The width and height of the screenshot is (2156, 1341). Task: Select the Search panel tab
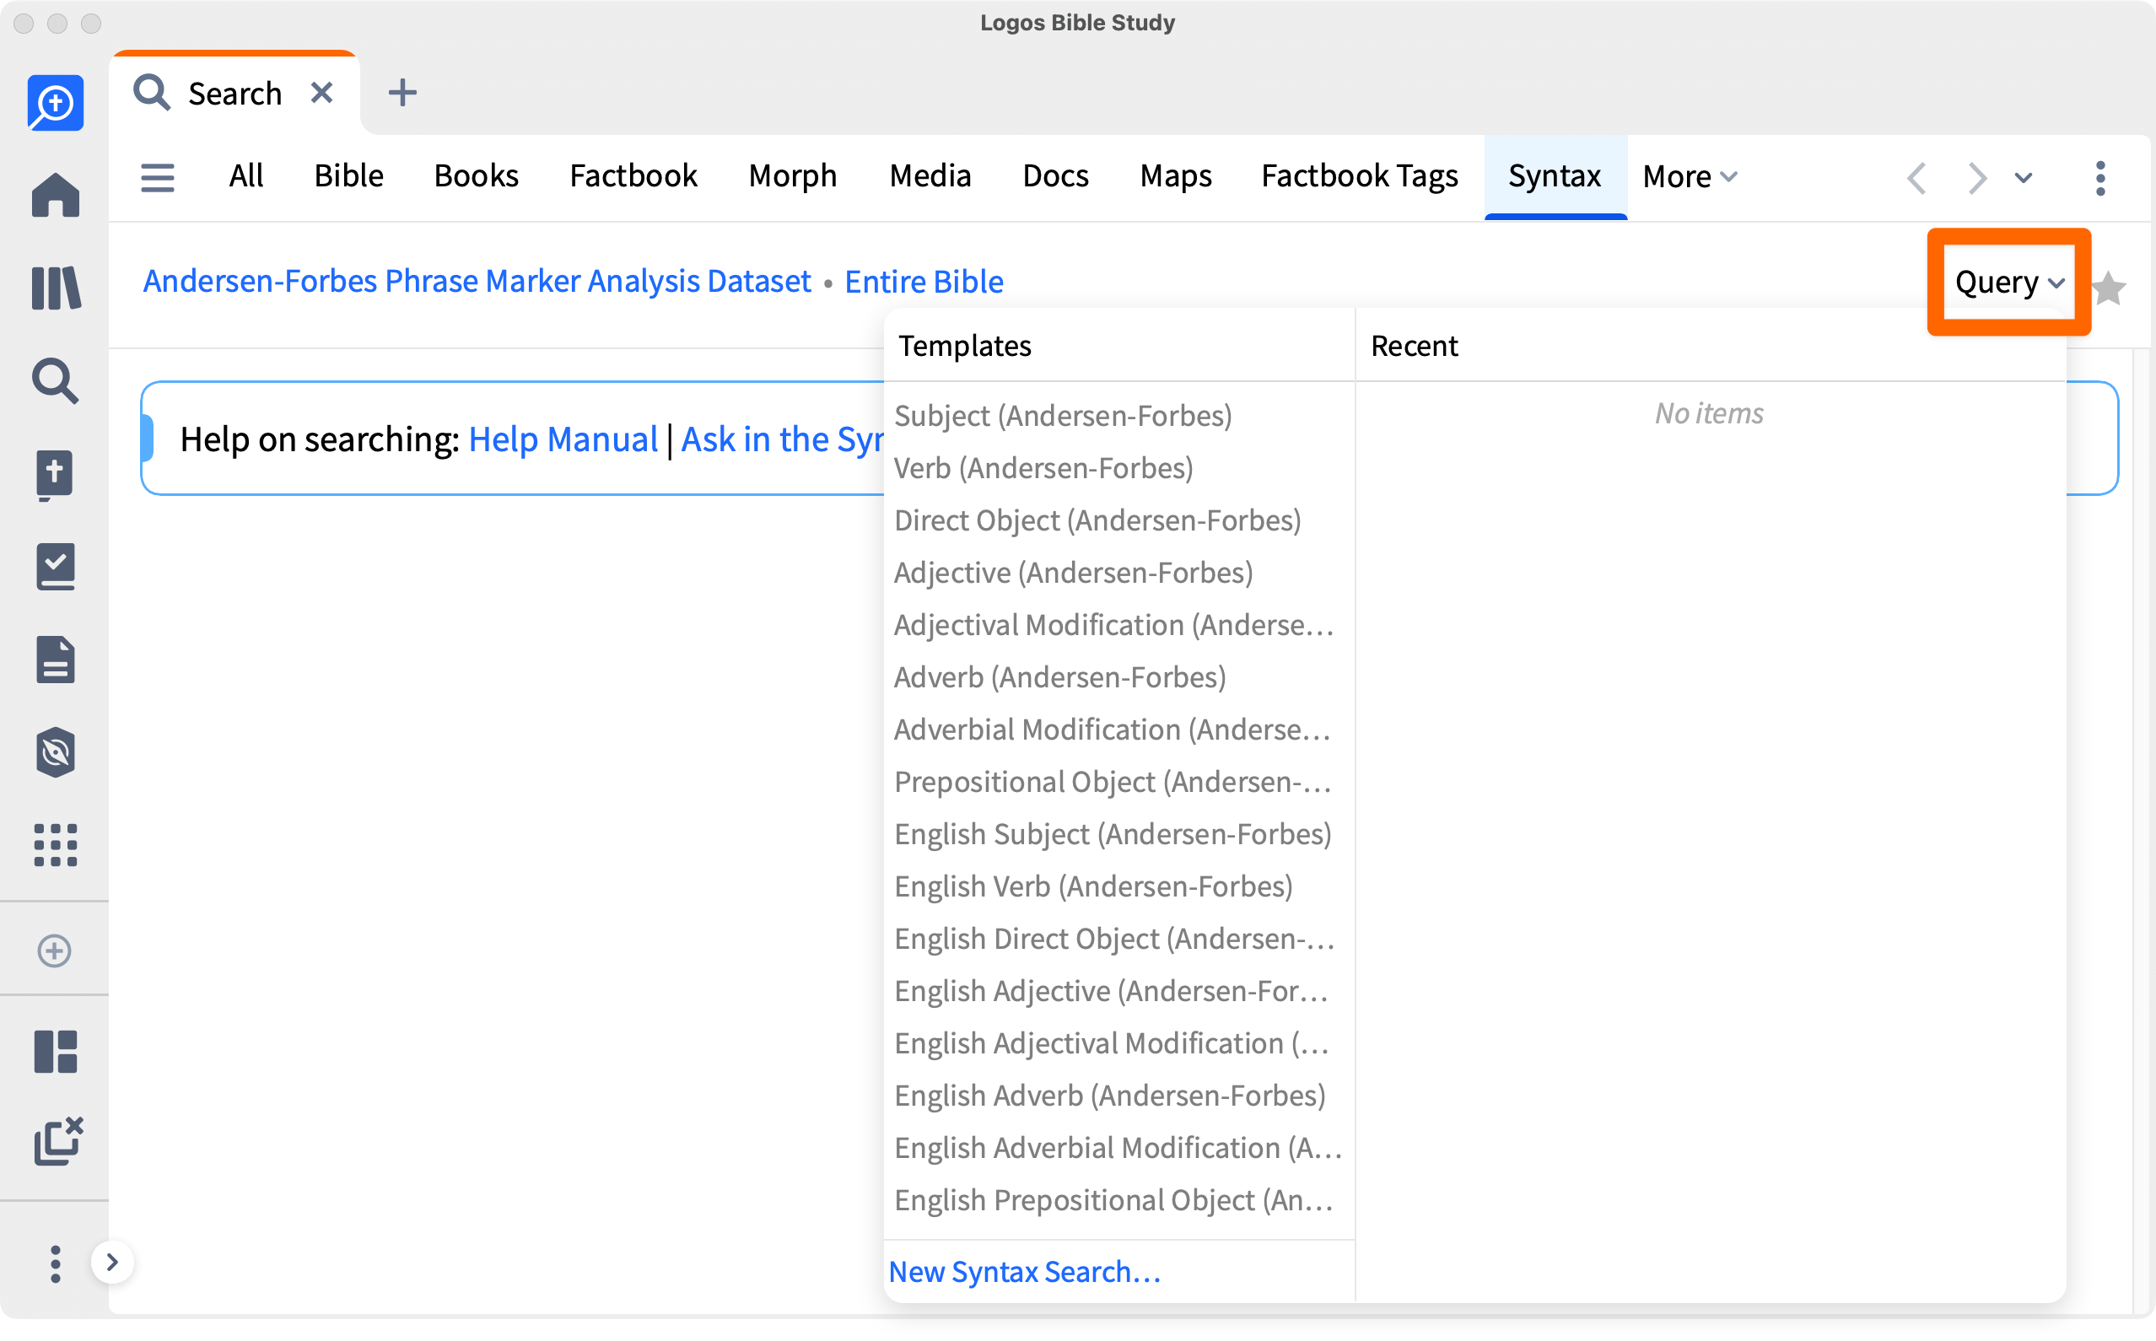point(234,93)
